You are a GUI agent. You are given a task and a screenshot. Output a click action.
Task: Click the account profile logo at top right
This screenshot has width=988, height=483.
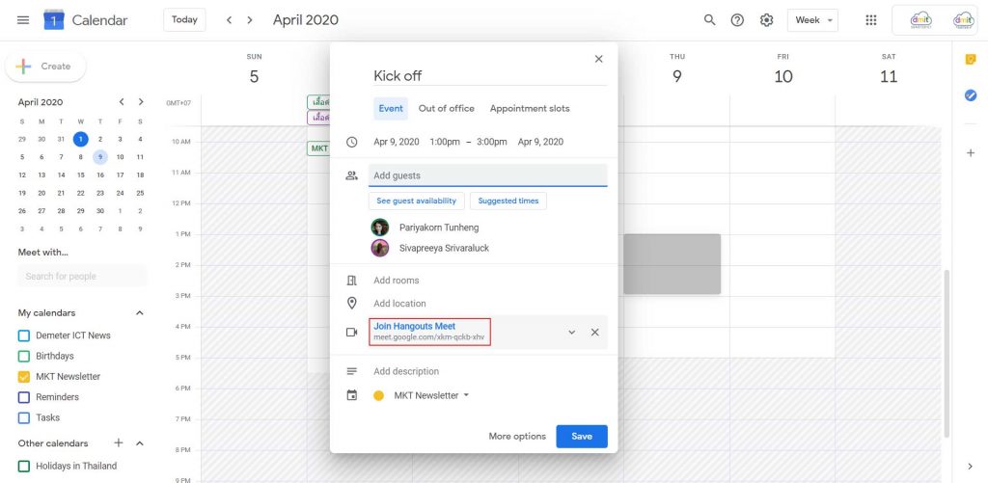point(935,20)
